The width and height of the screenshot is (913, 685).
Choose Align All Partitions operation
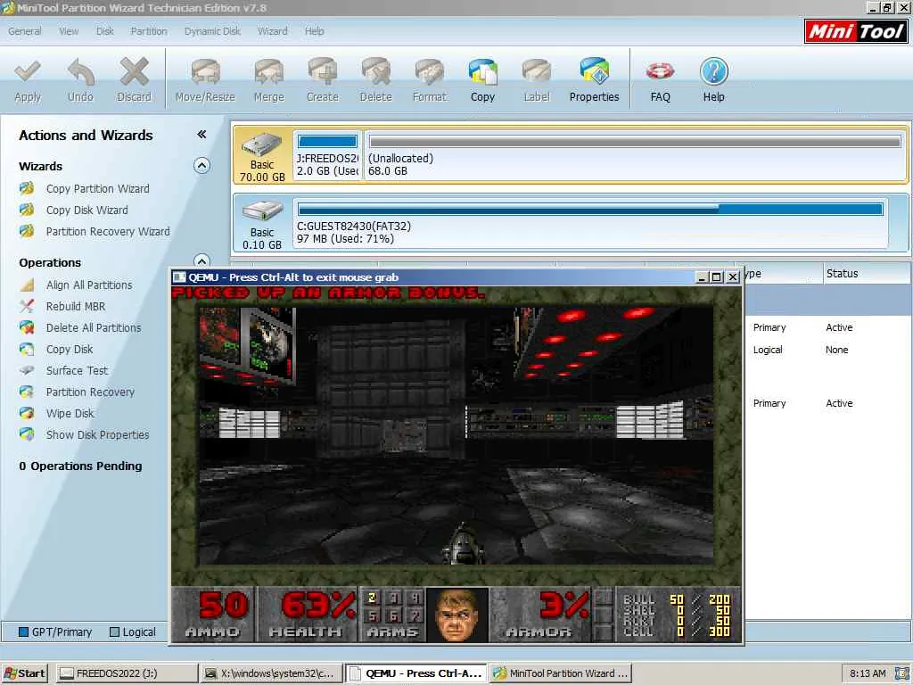click(89, 285)
